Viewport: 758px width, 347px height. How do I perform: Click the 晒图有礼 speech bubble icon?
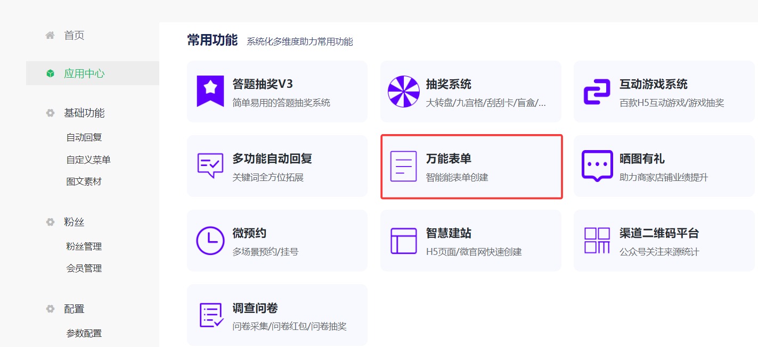pyautogui.click(x=597, y=166)
